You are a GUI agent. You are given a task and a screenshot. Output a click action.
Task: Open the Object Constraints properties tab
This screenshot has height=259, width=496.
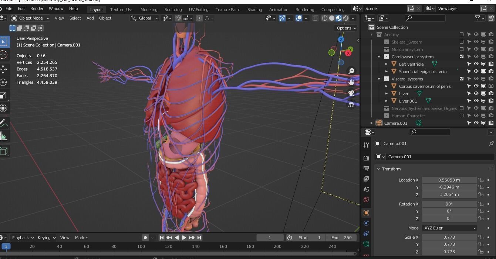(366, 234)
